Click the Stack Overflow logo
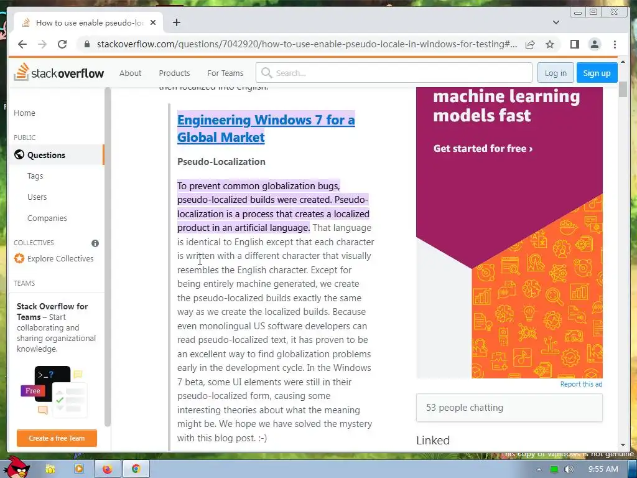637x478 pixels. [x=59, y=72]
